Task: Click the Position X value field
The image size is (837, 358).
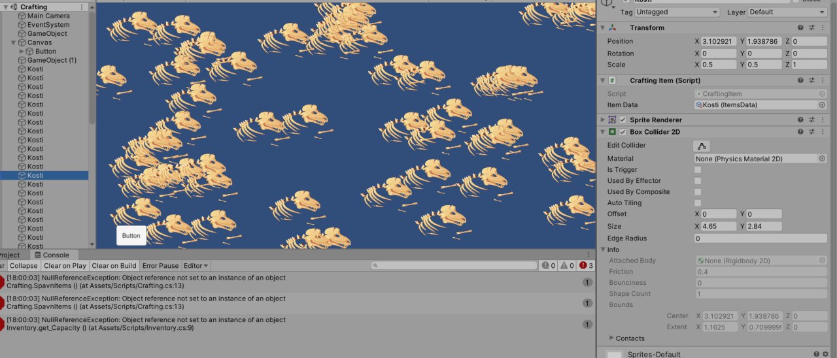Action: point(719,41)
